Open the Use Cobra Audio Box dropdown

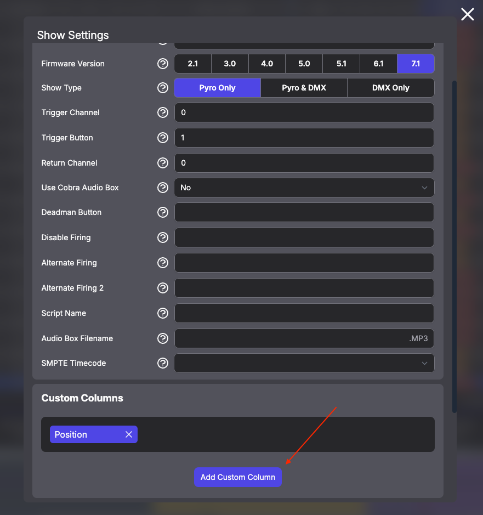click(304, 188)
